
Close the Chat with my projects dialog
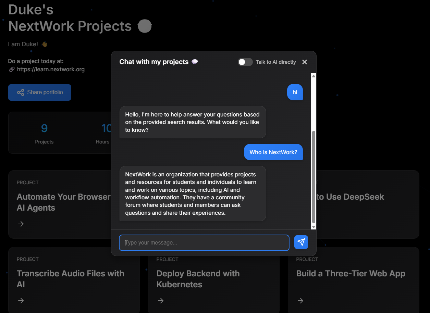305,62
